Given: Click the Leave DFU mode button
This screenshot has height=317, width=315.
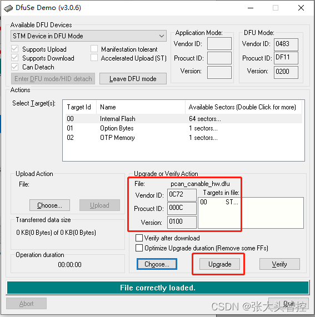Looking at the screenshot, I should click(x=133, y=79).
